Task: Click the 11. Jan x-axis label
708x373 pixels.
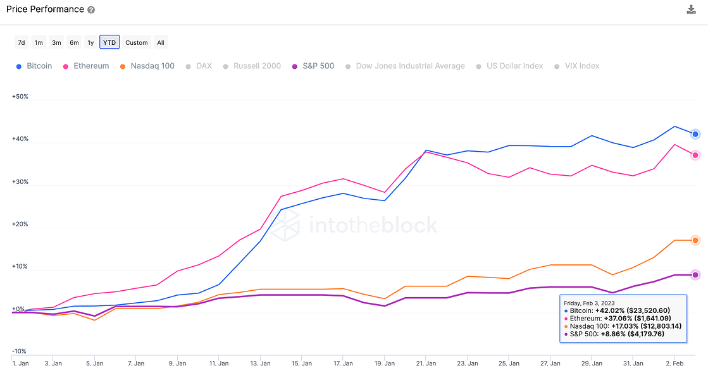Action: (219, 363)
